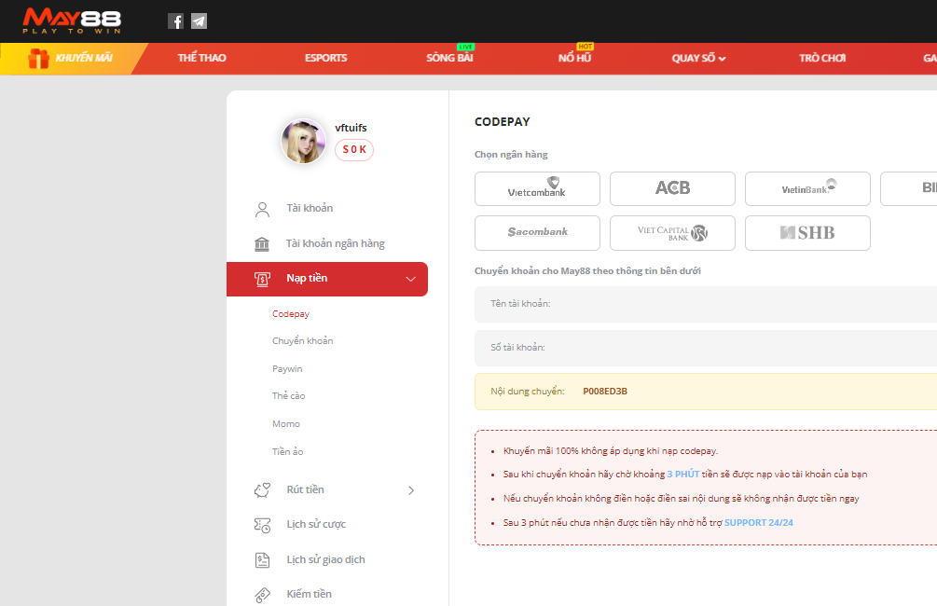
Task: Expand the Quay Số dropdown
Action: tap(698, 58)
